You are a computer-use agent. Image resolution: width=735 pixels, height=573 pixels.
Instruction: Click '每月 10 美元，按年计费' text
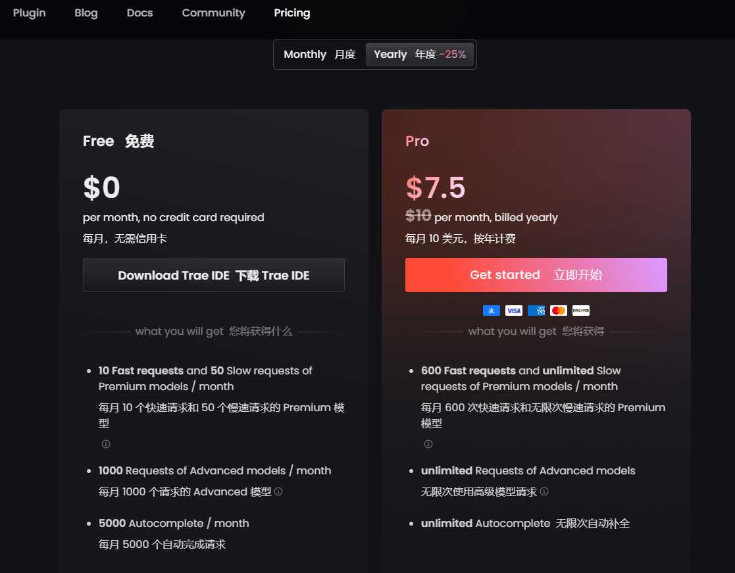click(461, 239)
